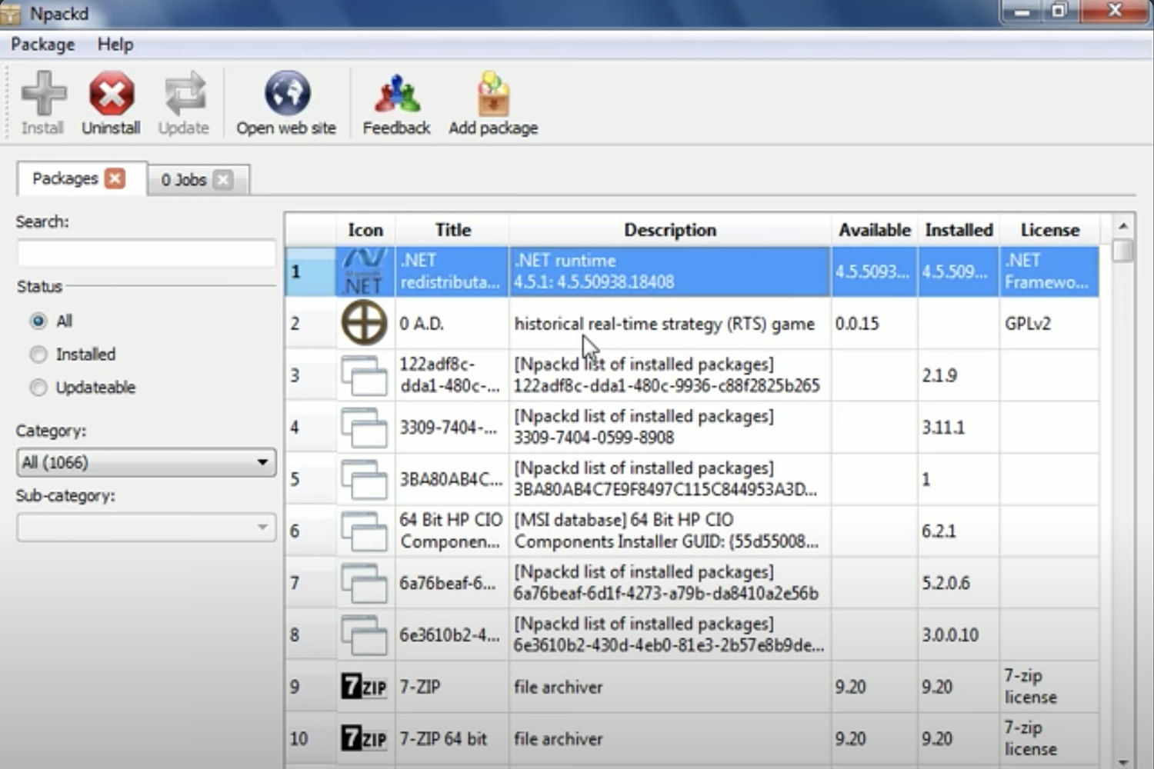Open the Sub-category dropdown
Image resolution: width=1154 pixels, height=769 pixels.
point(146,528)
